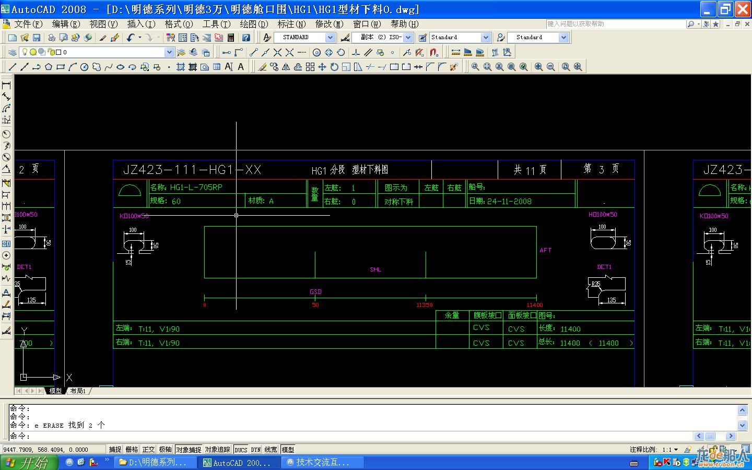Toggle 栅格 grid display in status bar
The image size is (752, 470).
pyautogui.click(x=132, y=450)
